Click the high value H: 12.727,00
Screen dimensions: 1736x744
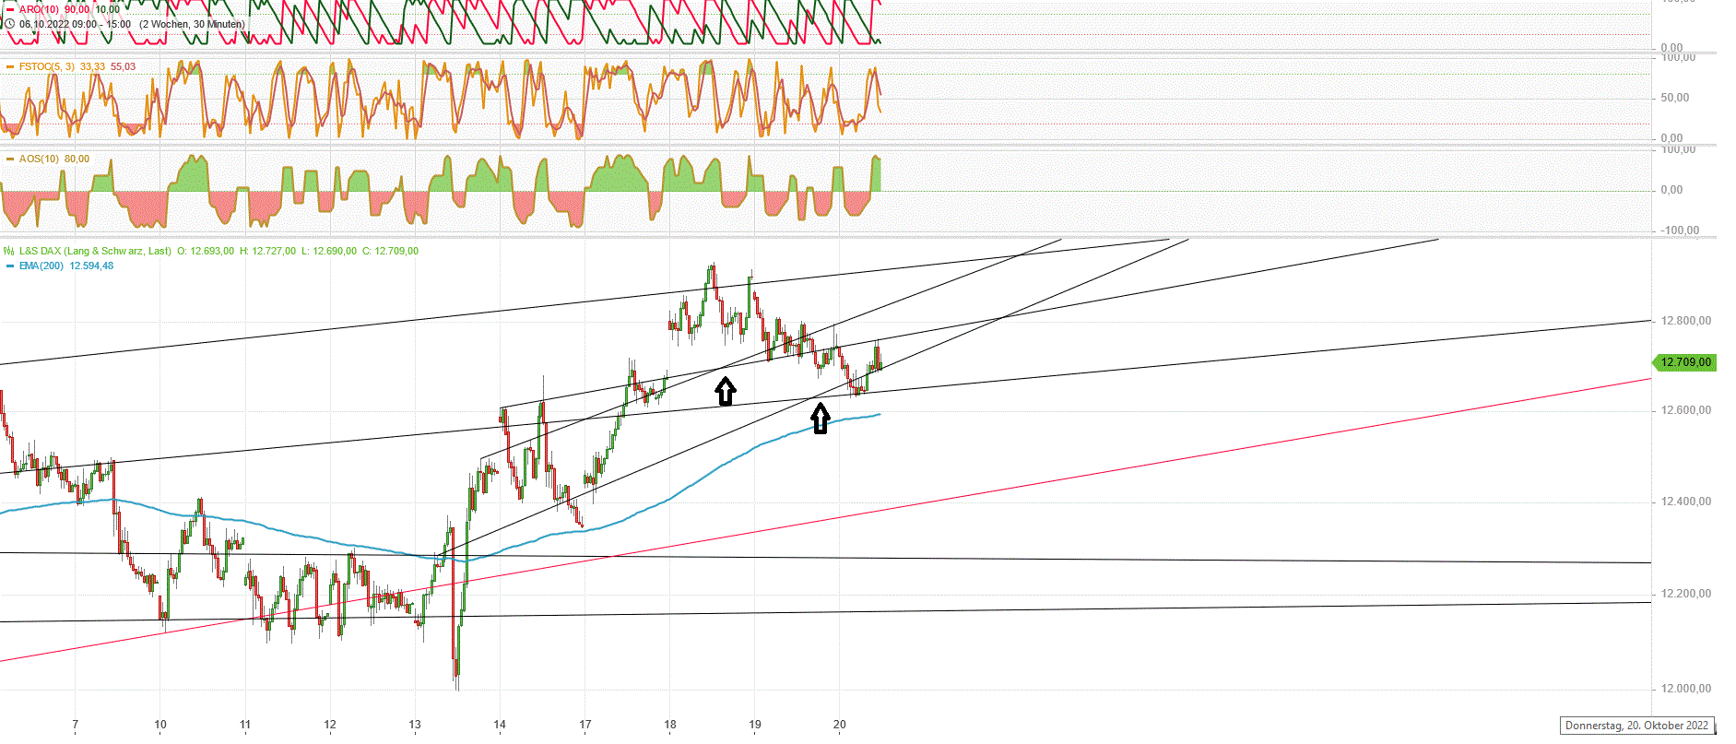click(x=267, y=251)
